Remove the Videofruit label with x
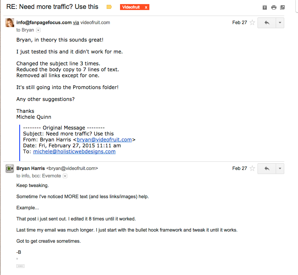This screenshot has width=298, height=275. point(146,7)
